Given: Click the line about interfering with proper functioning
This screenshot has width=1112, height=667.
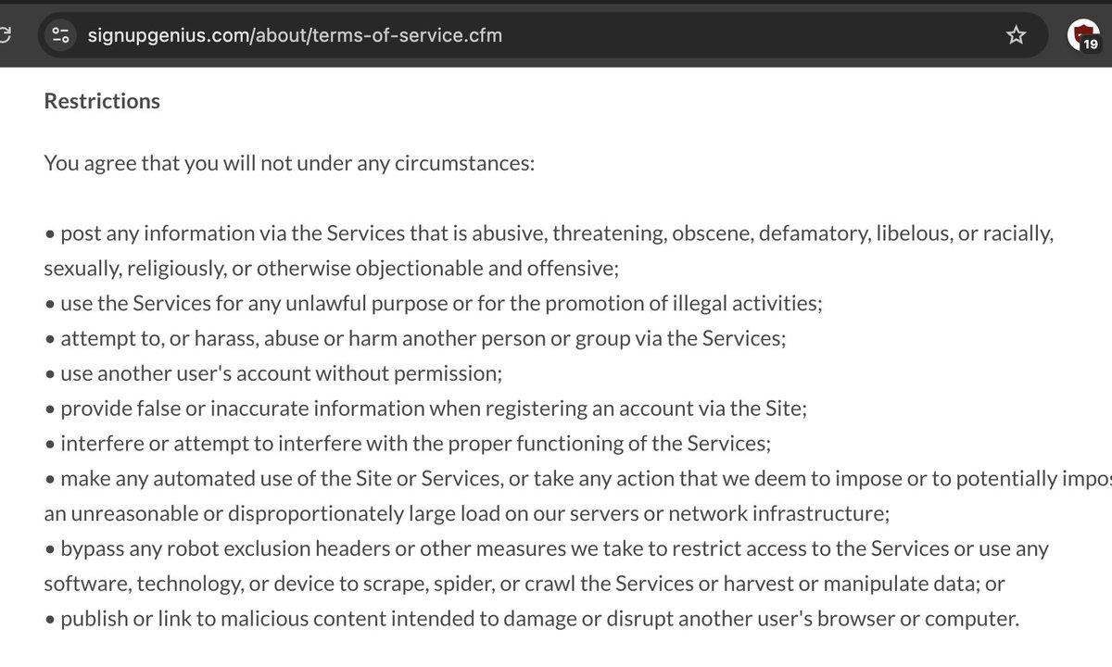Looking at the screenshot, I should (407, 443).
